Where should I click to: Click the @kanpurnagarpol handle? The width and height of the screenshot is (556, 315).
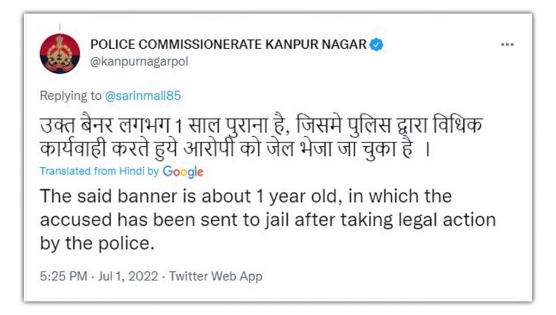pyautogui.click(x=139, y=62)
